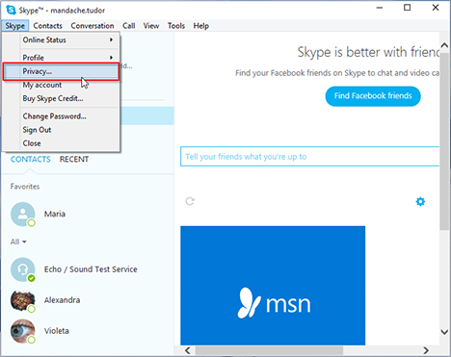Screen dimensions: 451x357
Task: Select the contact name Maria
Action: click(x=55, y=214)
